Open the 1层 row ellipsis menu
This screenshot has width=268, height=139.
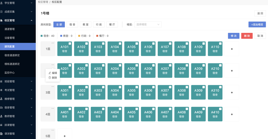[x=53, y=43]
